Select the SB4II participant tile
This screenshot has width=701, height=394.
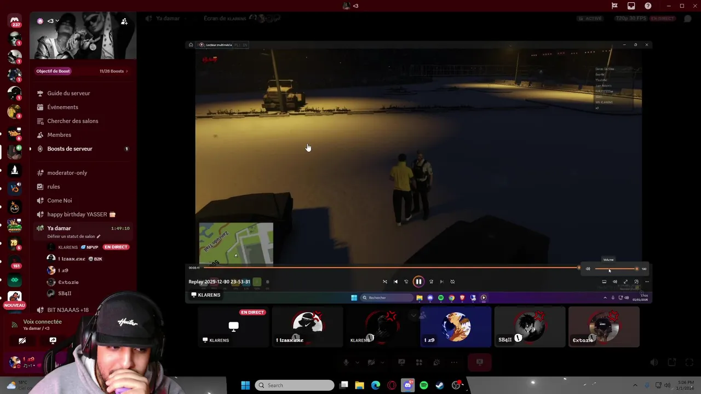pyautogui.click(x=530, y=327)
